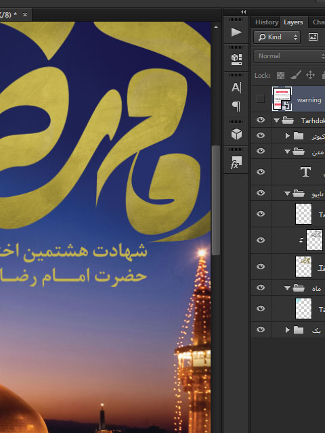Lock transparent pixels checkerboard icon
This screenshot has height=433, width=325.
point(280,75)
